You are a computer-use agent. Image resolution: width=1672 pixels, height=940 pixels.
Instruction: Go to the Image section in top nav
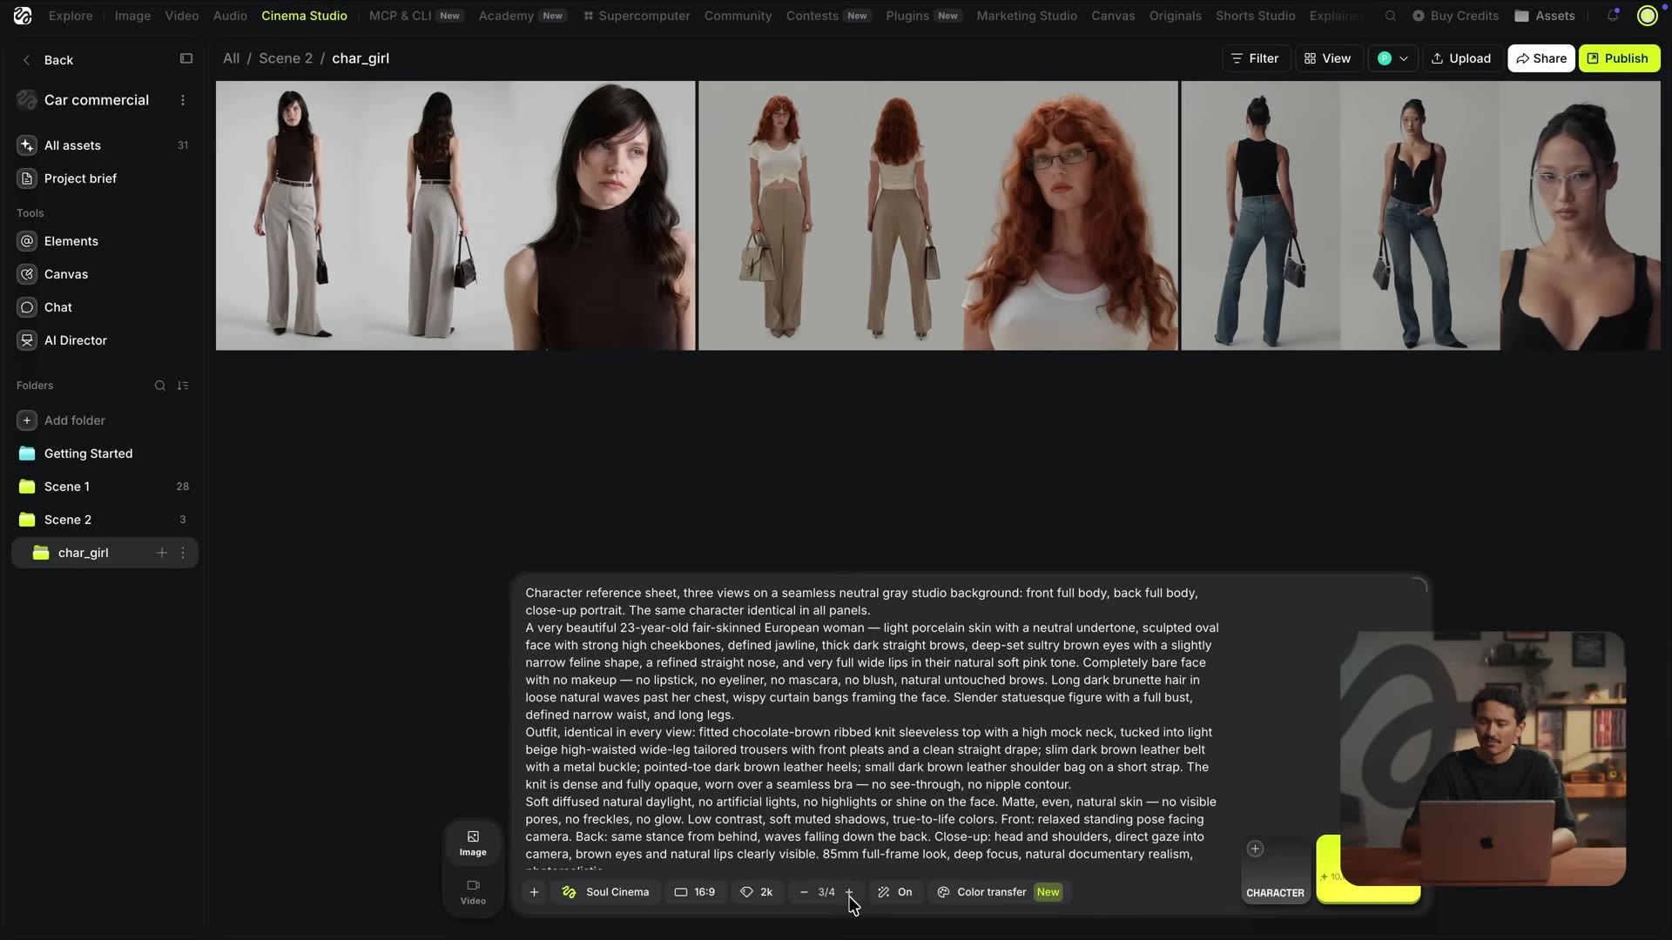point(132,16)
